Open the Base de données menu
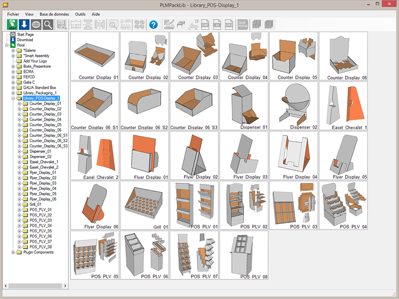This screenshot has height=299, width=399. click(54, 14)
